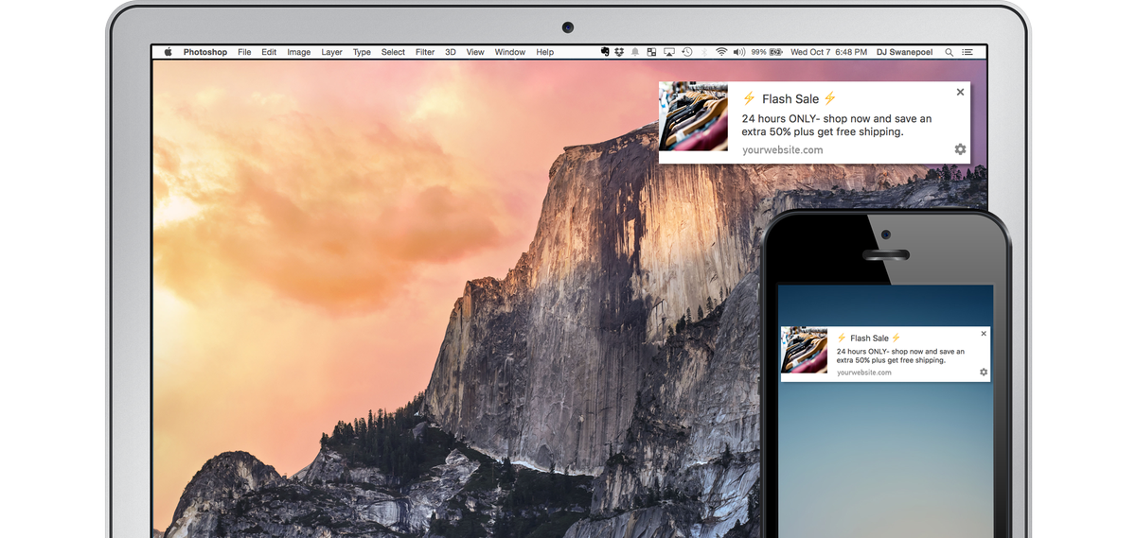Open the Time Machine menu

[x=686, y=52]
